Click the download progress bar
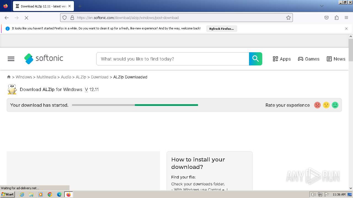The width and height of the screenshot is (353, 198). point(135,105)
